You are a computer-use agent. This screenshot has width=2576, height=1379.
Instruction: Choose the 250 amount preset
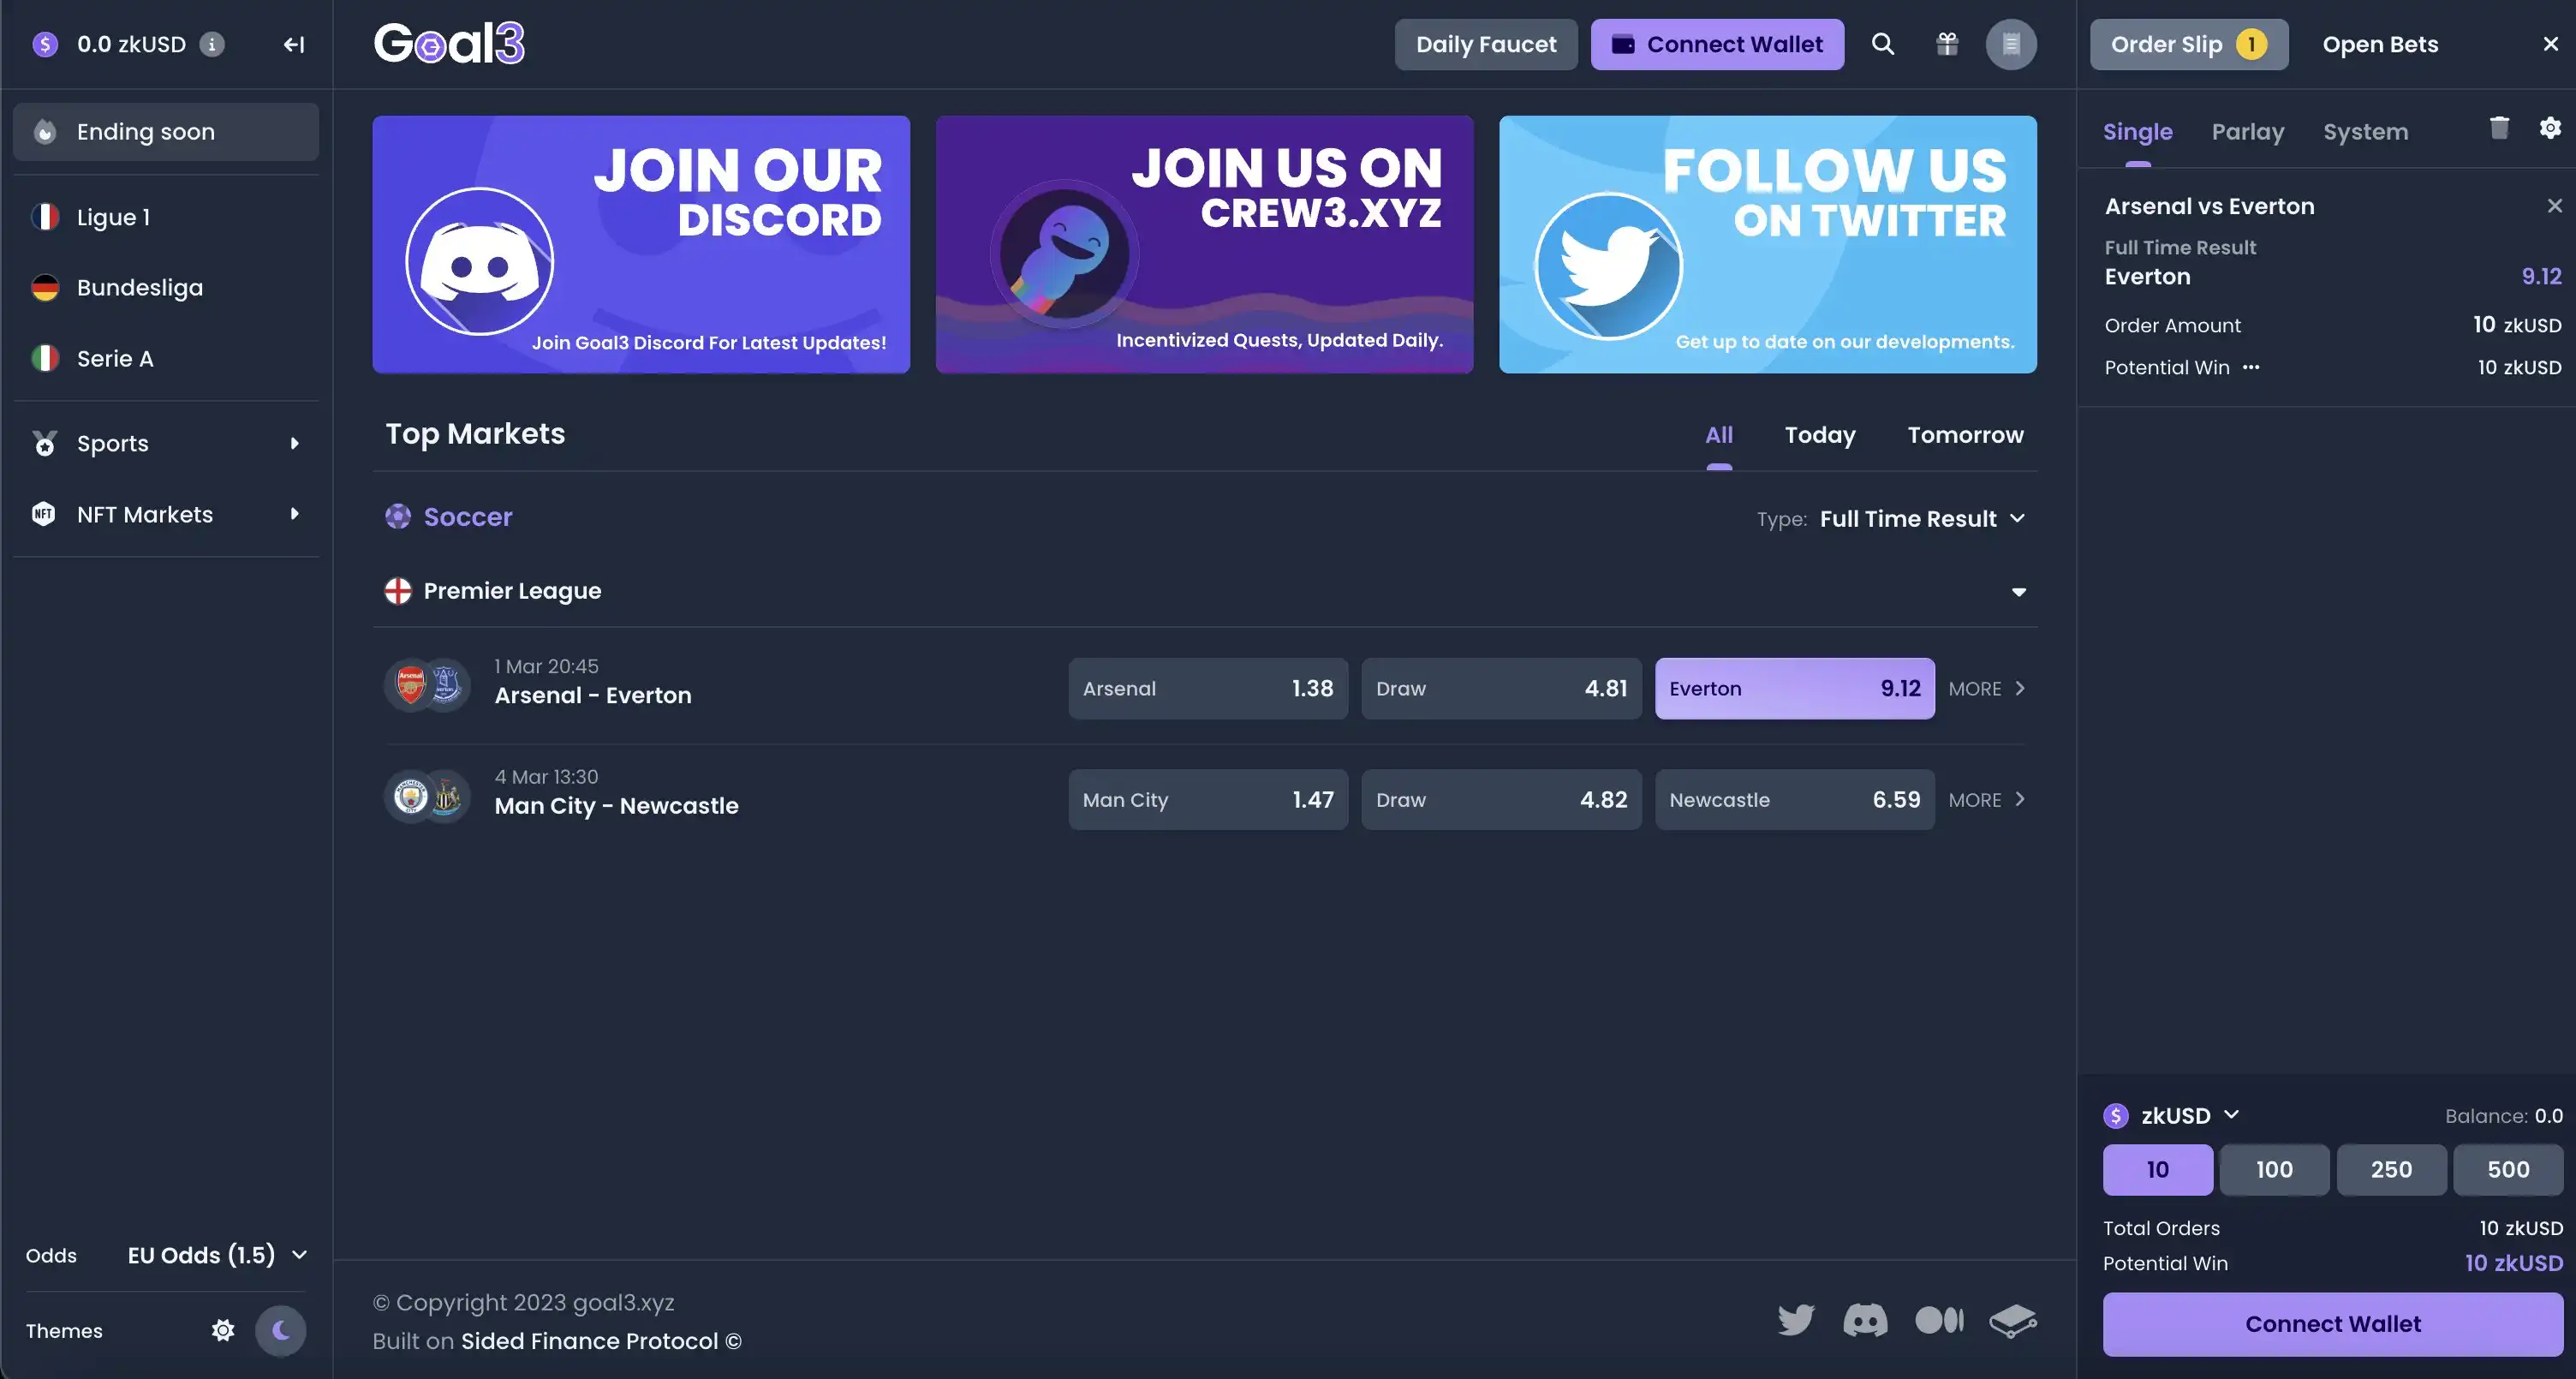coord(2391,1169)
